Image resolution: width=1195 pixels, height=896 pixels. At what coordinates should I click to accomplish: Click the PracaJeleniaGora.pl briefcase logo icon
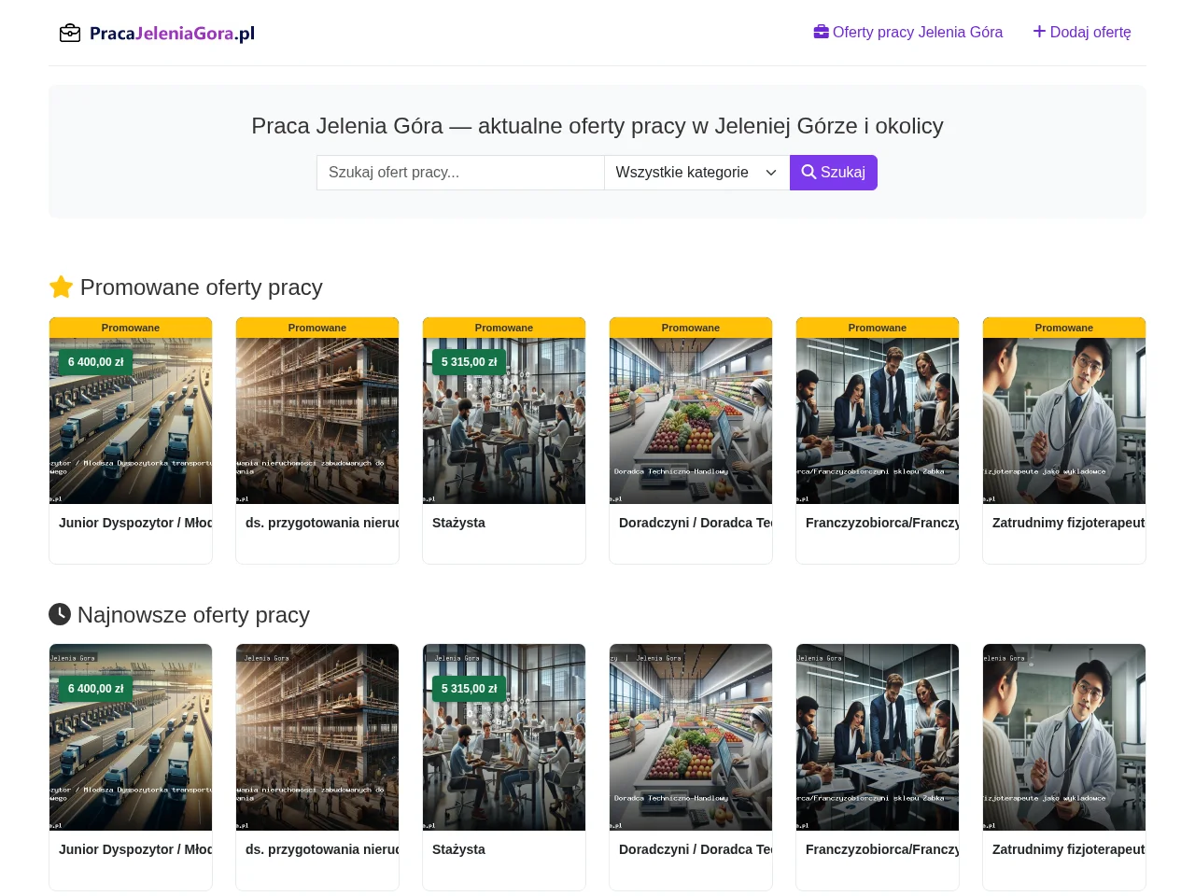(x=70, y=34)
